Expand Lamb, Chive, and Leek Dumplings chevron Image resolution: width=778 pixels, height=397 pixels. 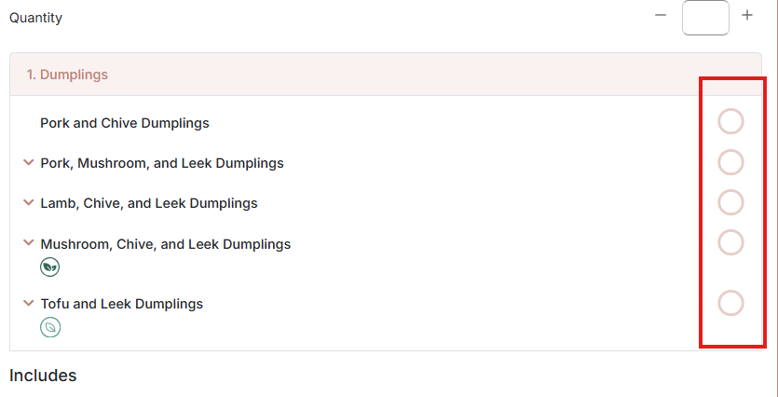pyautogui.click(x=29, y=203)
